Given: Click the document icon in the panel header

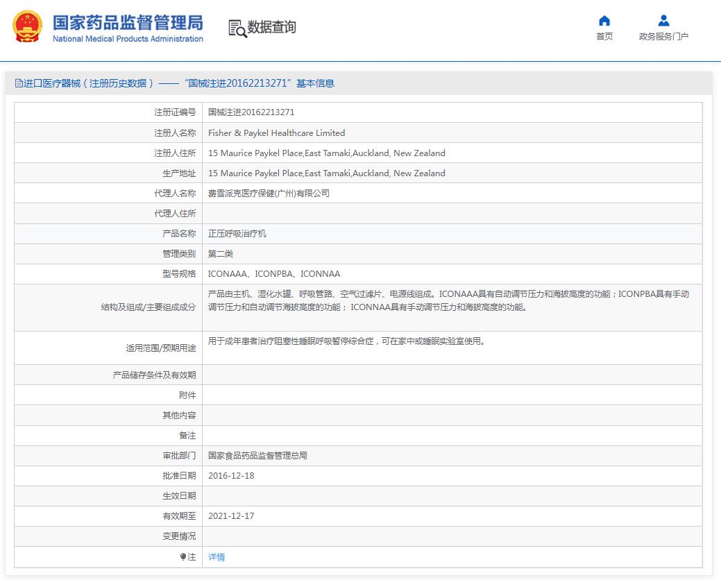Looking at the screenshot, I should (19, 83).
